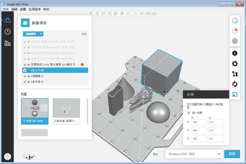The height and width of the screenshot is (164, 246).
Task: Click the X percent scale field
Action: 198,122
